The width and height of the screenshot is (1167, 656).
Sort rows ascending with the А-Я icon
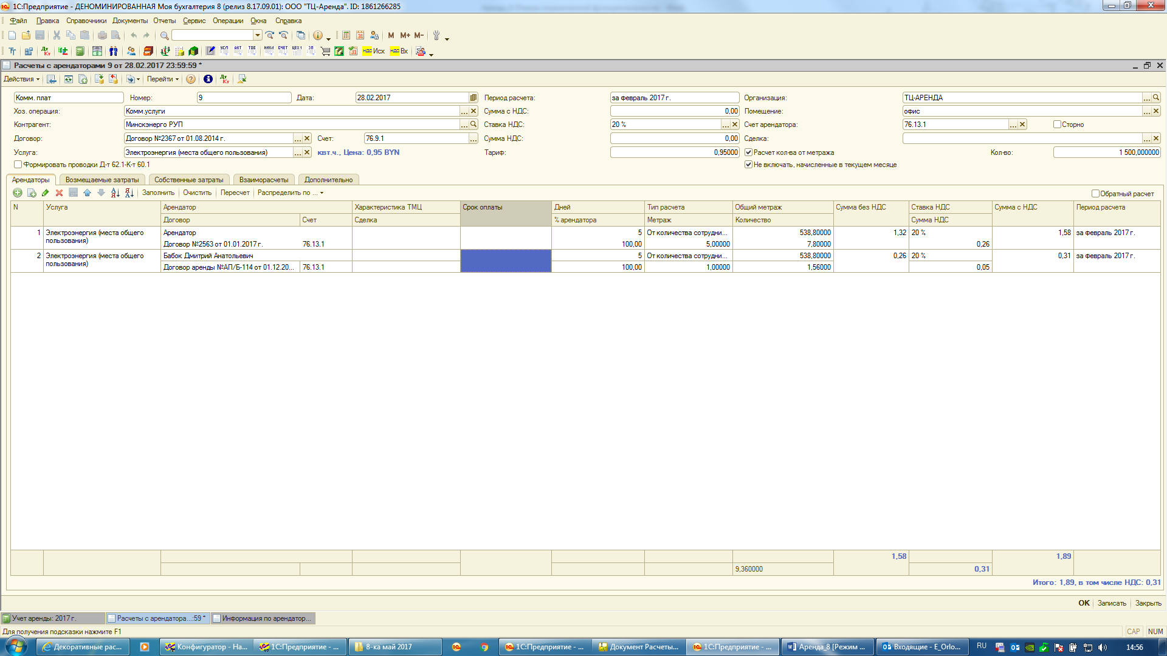point(115,193)
